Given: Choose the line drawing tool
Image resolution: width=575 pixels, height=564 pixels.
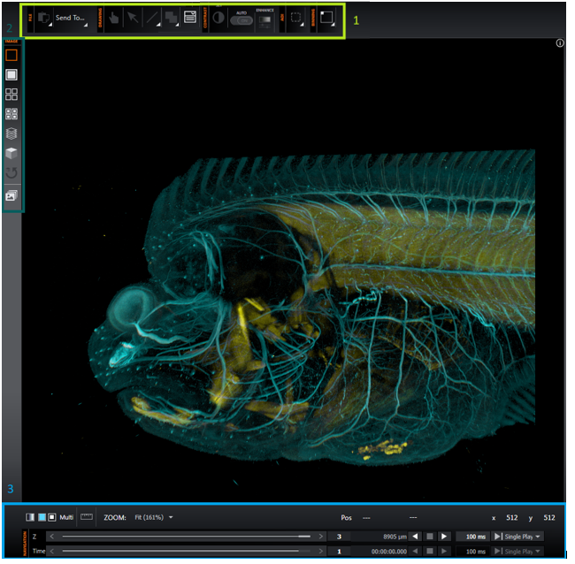Looking at the screenshot, I should [152, 18].
